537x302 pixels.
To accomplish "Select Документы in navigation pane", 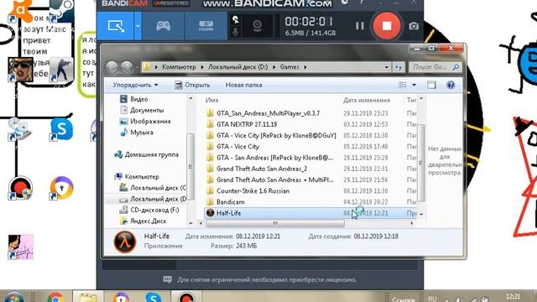I will (x=142, y=110).
